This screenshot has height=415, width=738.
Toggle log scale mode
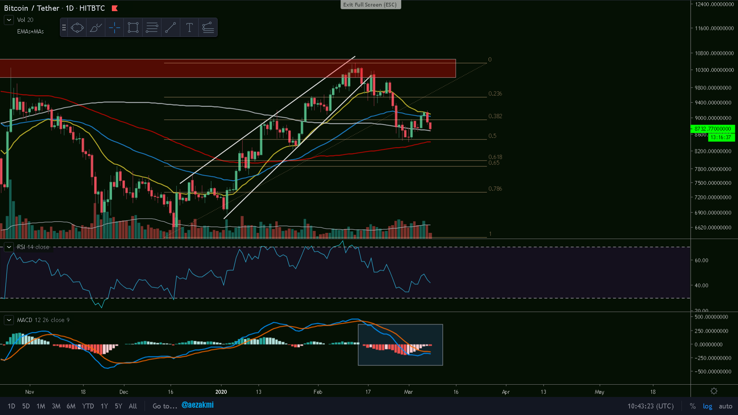coord(707,406)
